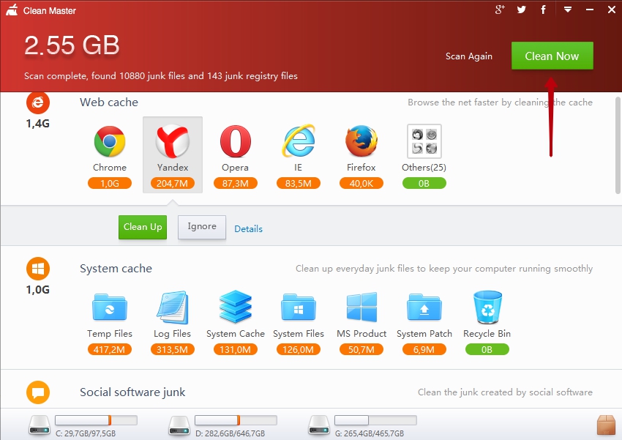
Task: Click the Ignore button
Action: 202,227
